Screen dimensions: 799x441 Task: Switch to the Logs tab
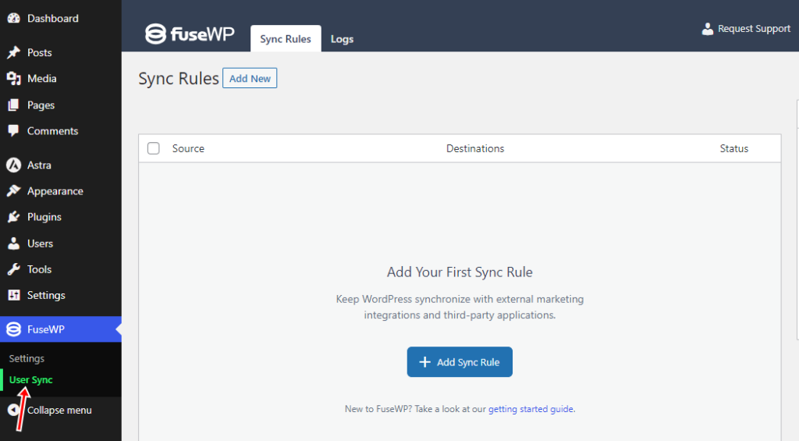pyautogui.click(x=342, y=39)
